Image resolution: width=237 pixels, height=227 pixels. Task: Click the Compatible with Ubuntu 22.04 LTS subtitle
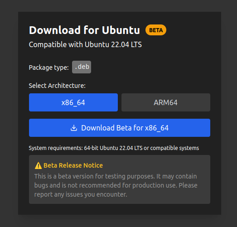coord(85,44)
